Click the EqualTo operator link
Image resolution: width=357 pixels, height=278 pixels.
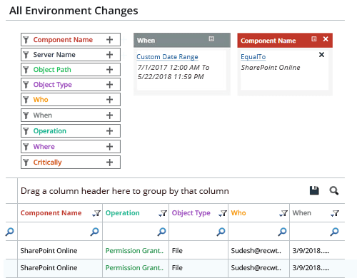253,57
